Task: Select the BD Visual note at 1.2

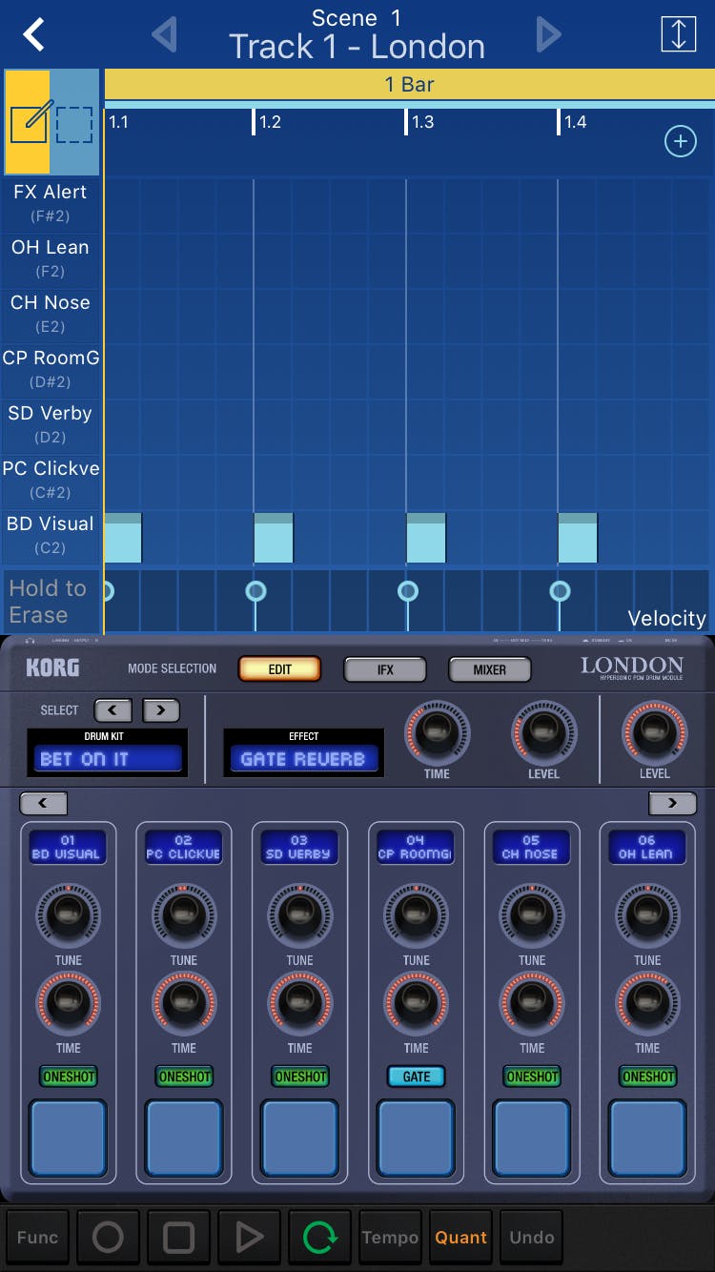Action: 274,538
